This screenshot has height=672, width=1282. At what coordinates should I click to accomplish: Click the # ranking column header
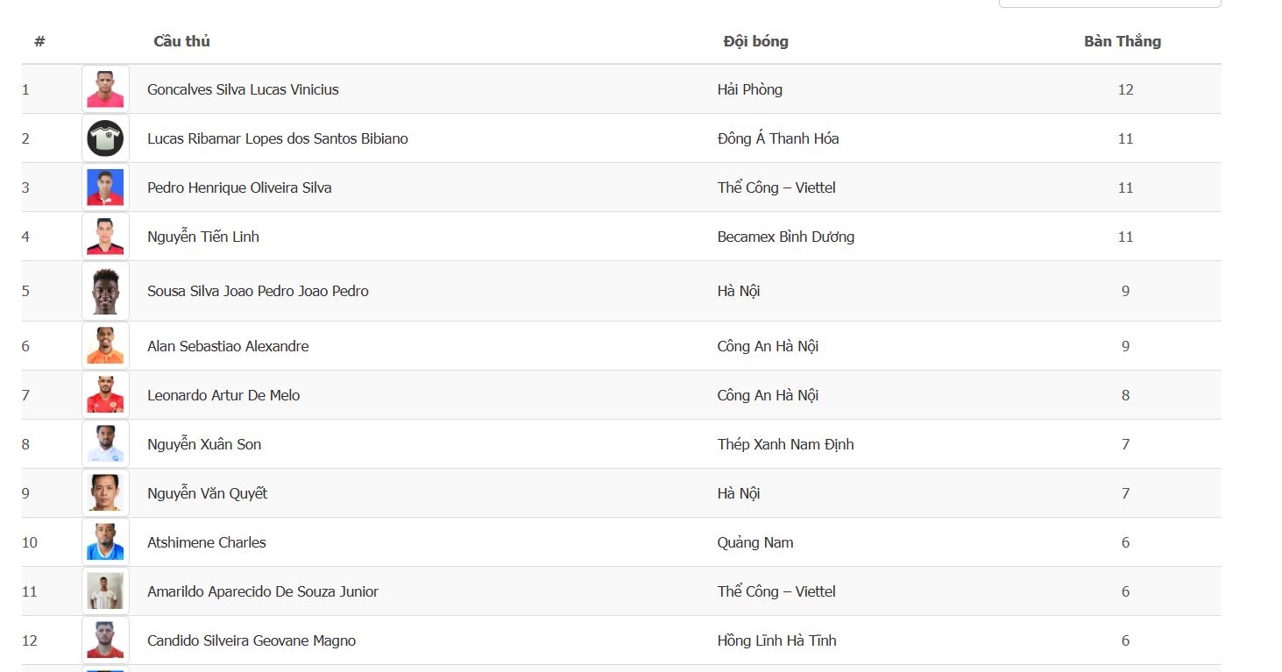click(x=39, y=41)
